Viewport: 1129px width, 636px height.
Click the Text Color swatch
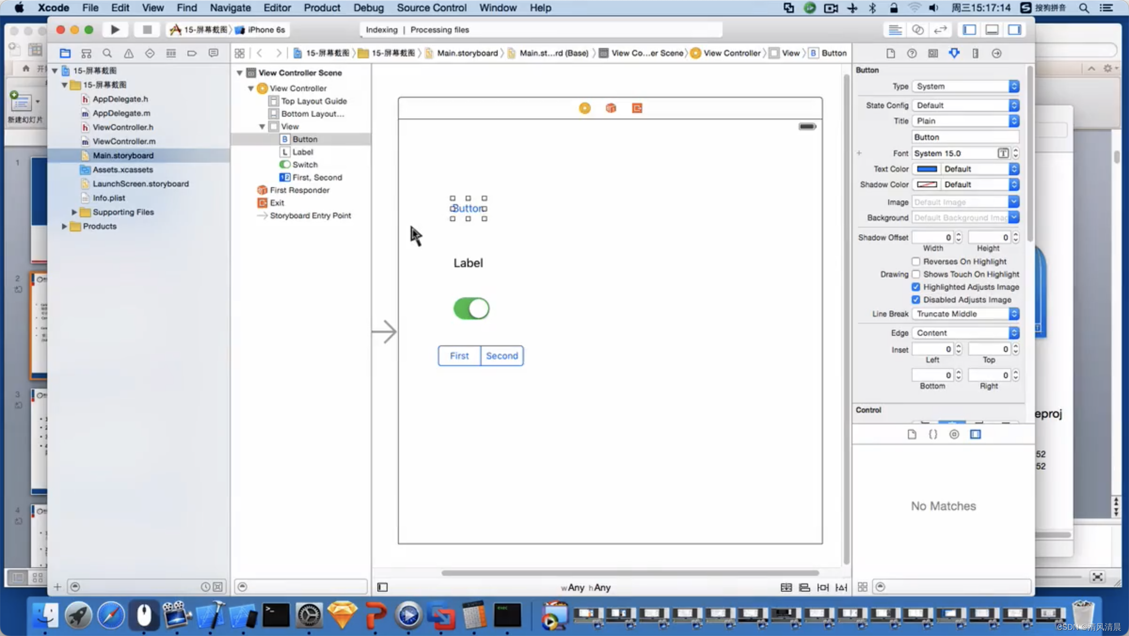(927, 169)
